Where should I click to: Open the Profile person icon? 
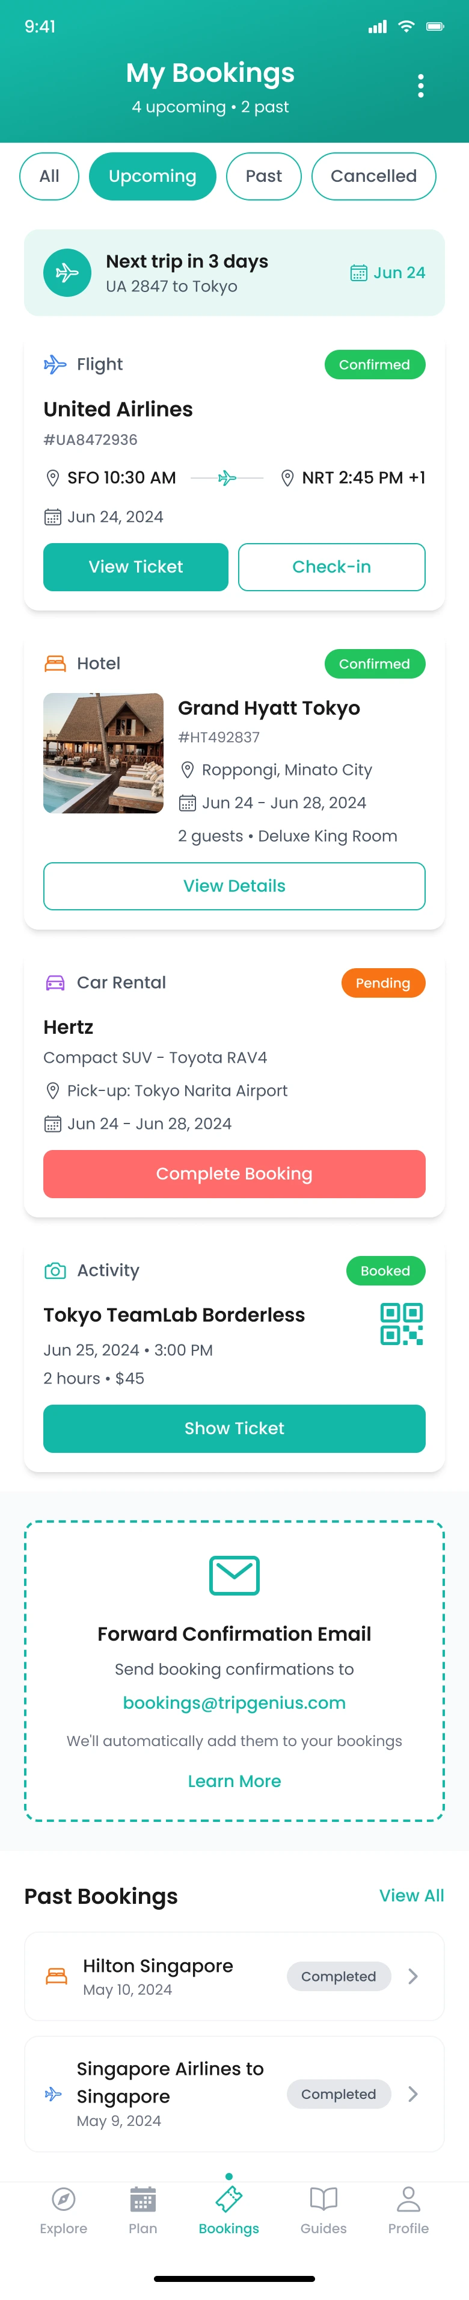pos(408,2198)
